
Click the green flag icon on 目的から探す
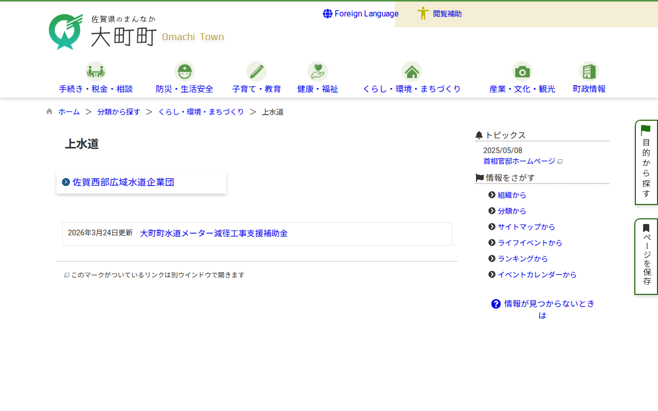pos(646,130)
